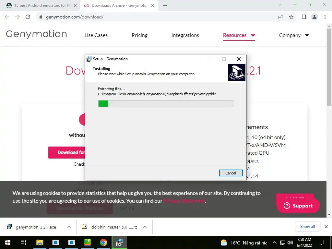Expand the Company dropdown menu
Viewport: 332px width, 249px height.
(294, 35)
